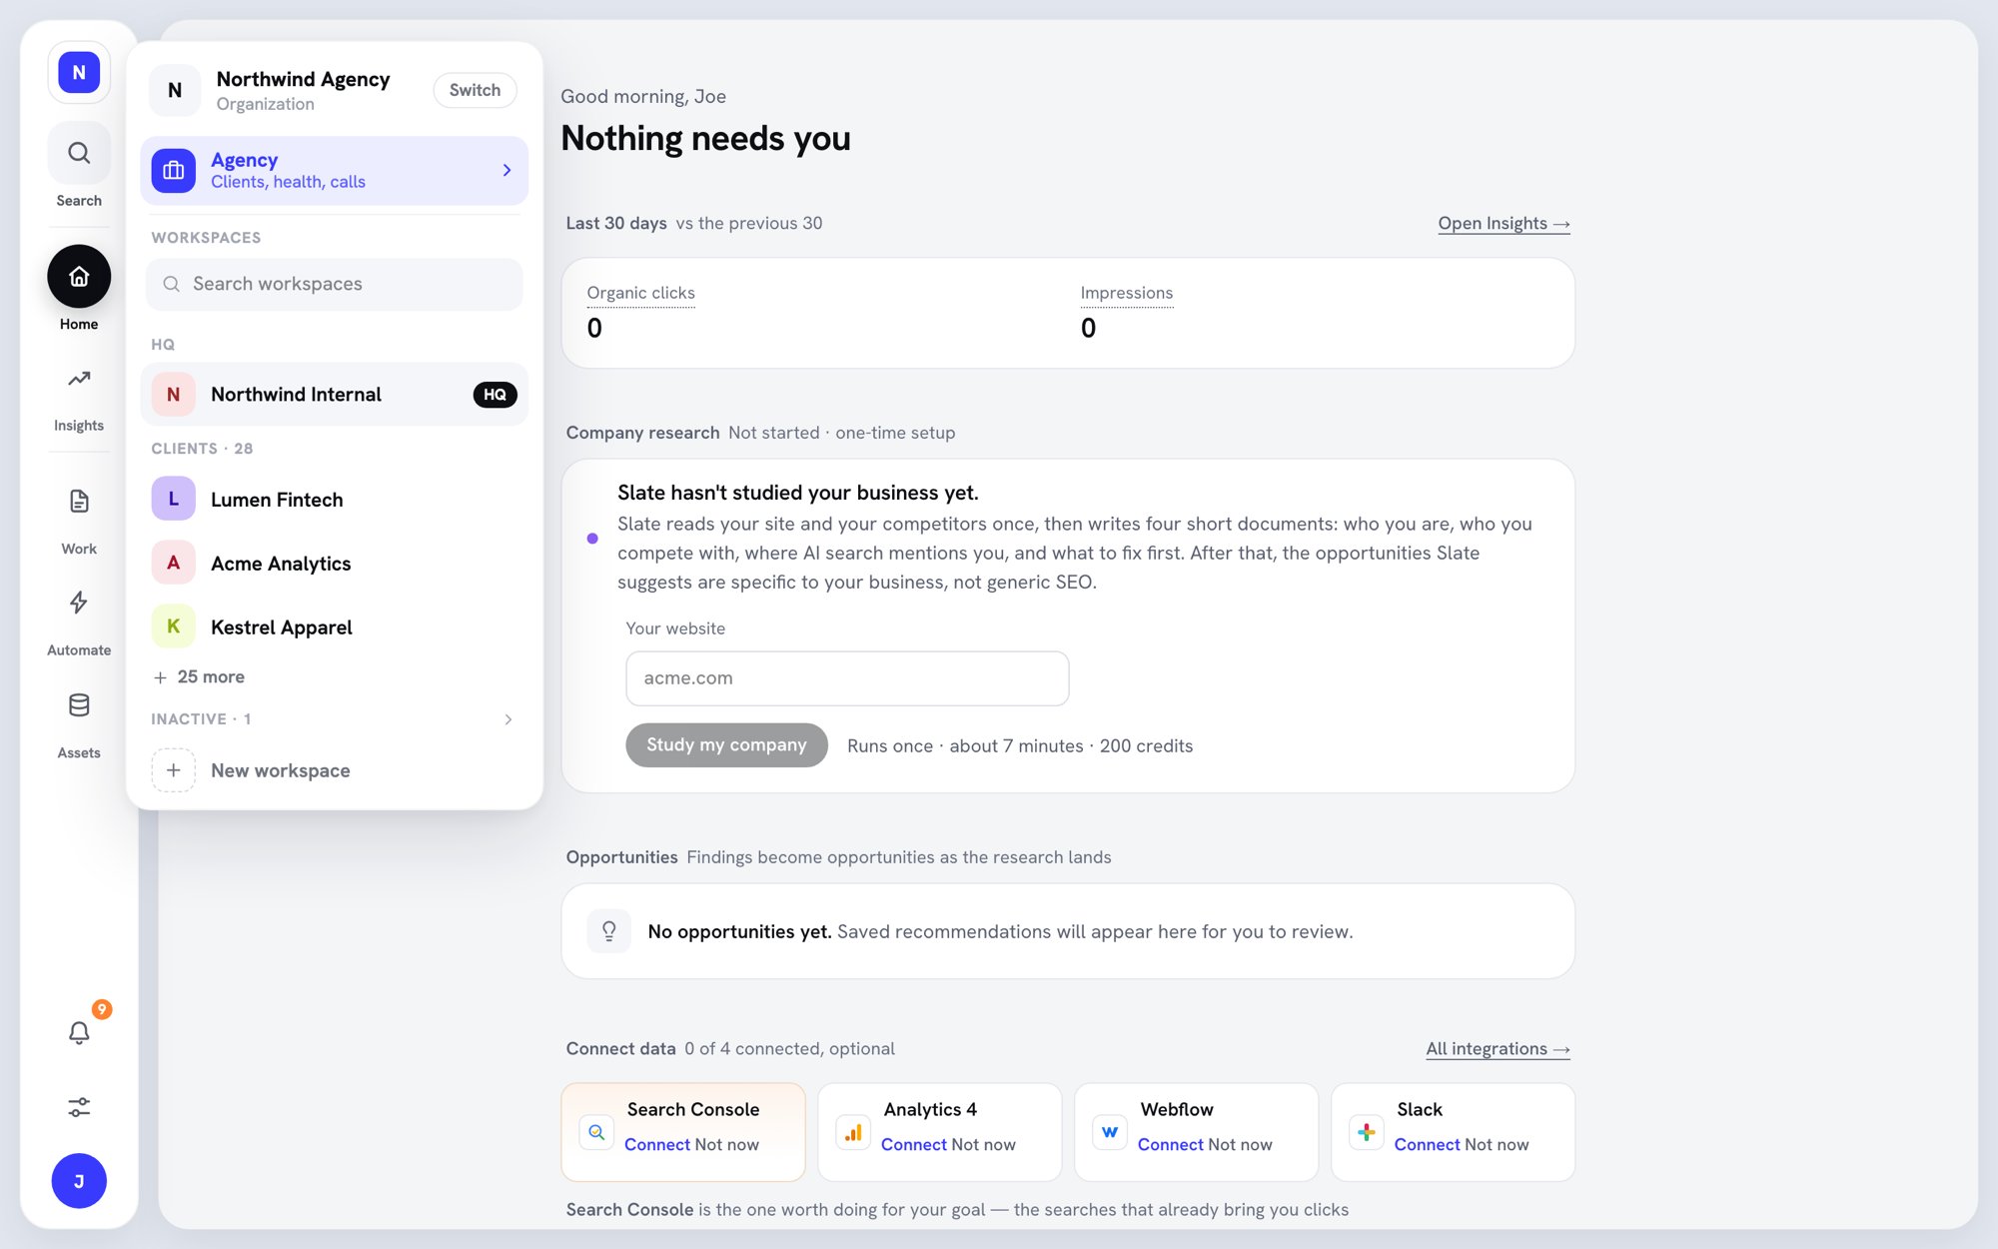Open the All integrations link
Viewport: 1998px width, 1249px height.
pyautogui.click(x=1498, y=1049)
